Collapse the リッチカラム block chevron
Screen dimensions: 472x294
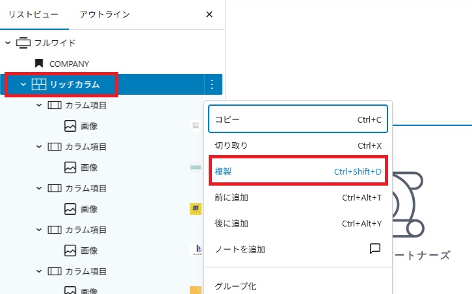coord(23,84)
